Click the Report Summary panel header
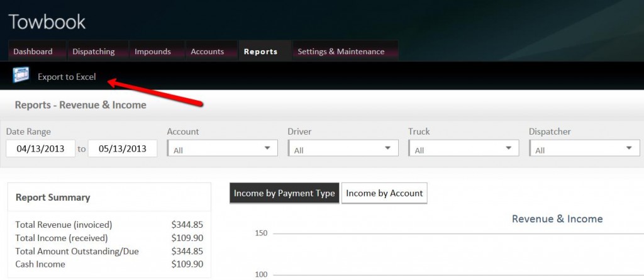The image size is (644, 280). 53,198
